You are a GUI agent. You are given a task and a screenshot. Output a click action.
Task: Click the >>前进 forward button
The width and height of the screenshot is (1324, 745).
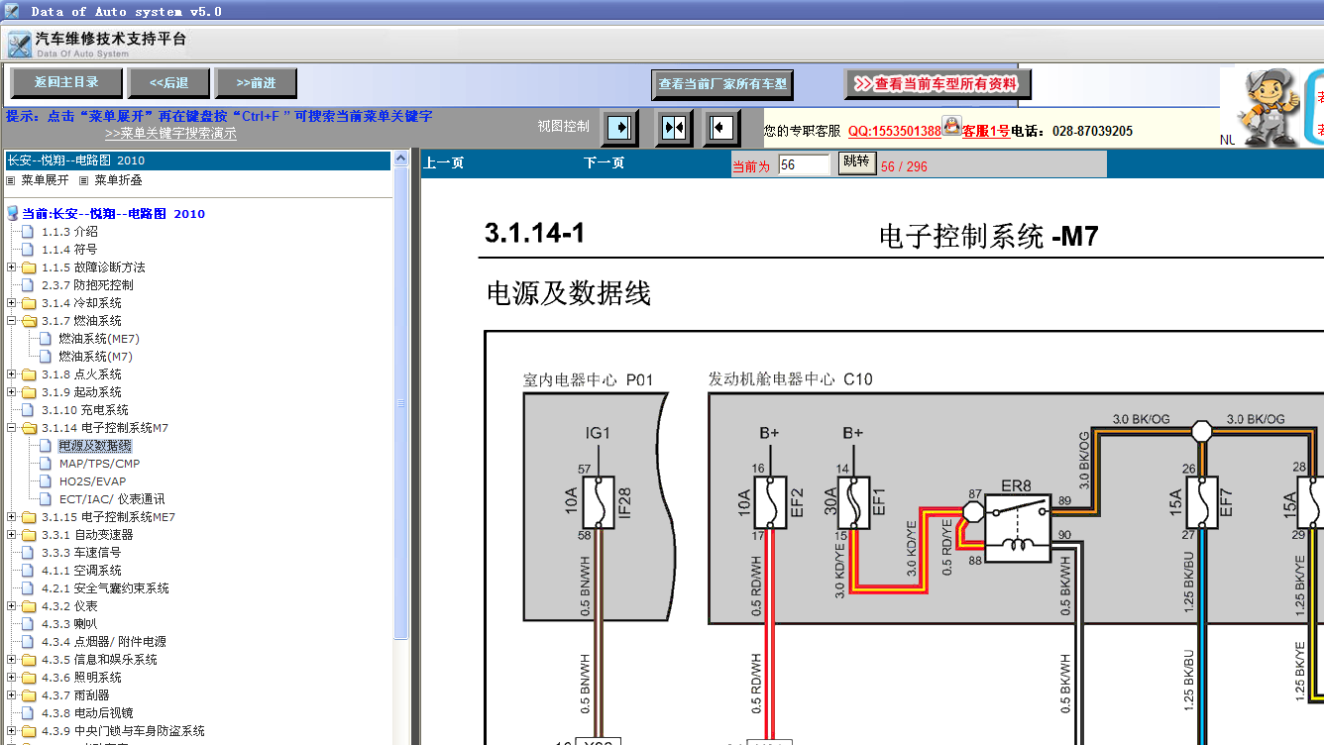coord(258,83)
